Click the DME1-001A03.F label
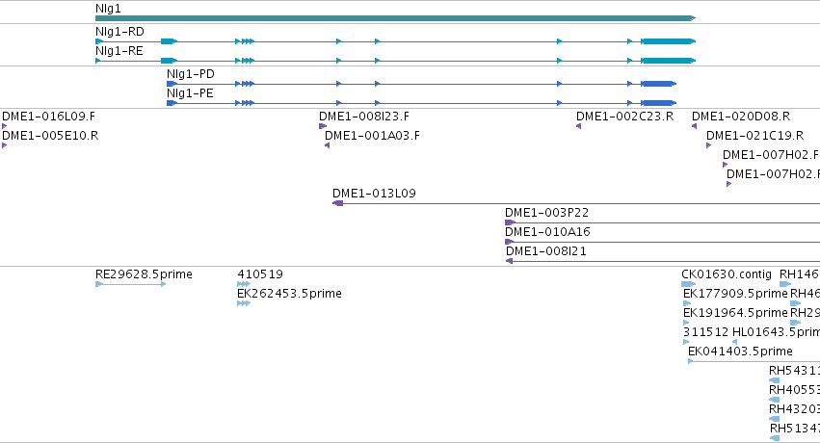 [372, 135]
